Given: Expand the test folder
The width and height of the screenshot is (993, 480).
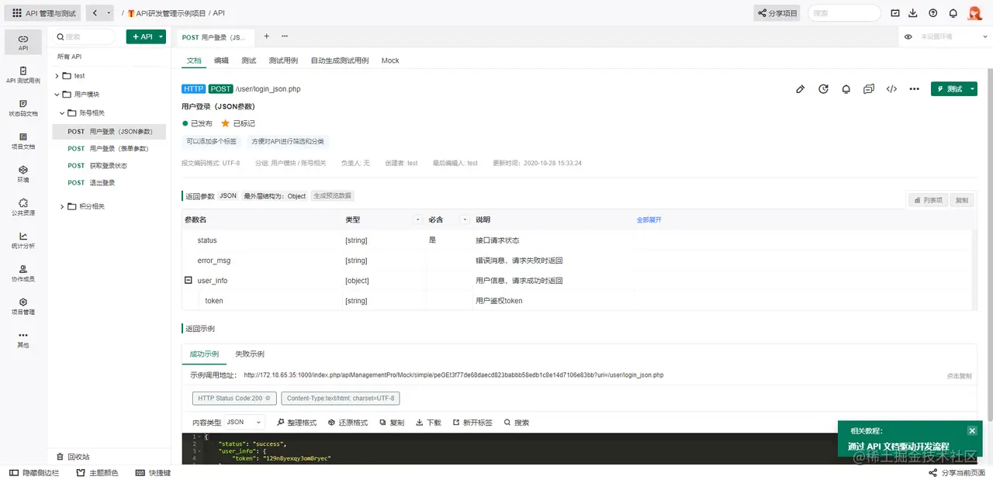Looking at the screenshot, I should [57, 76].
